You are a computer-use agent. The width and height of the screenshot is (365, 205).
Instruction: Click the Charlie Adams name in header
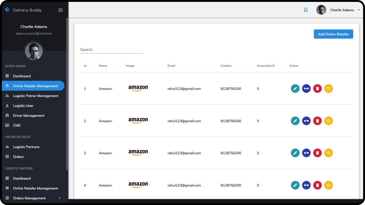pos(342,10)
